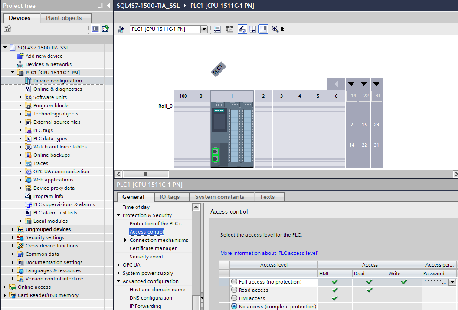458x310 pixels.
Task: Expand Connection mechanisms in properties
Action: (x=125, y=240)
